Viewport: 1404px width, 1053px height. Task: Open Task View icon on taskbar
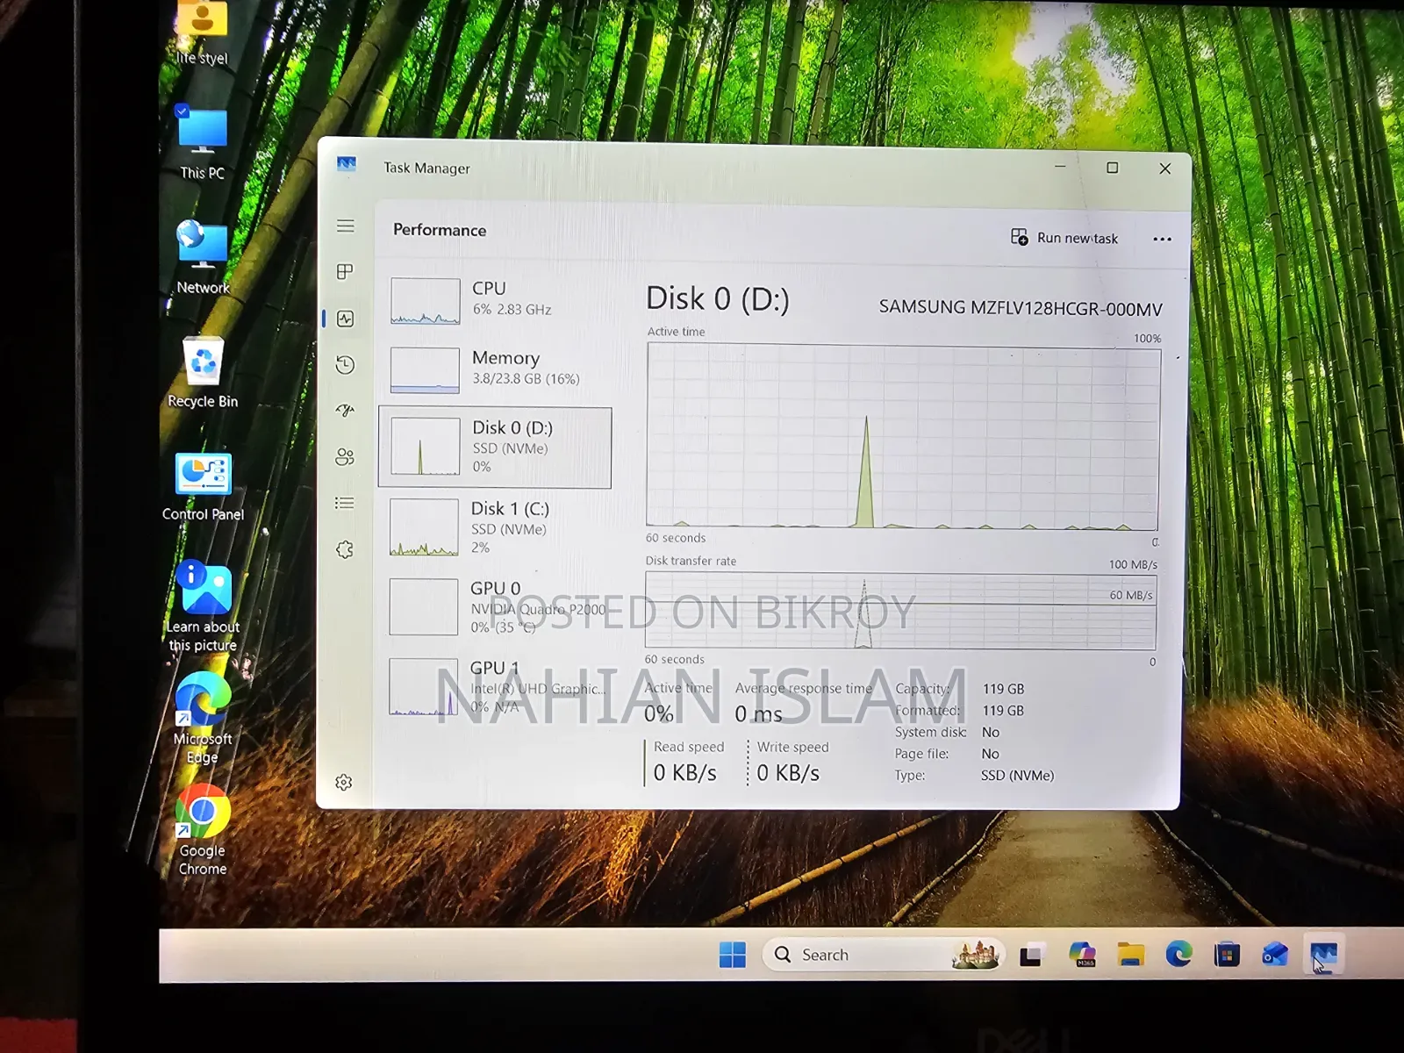coord(1031,955)
